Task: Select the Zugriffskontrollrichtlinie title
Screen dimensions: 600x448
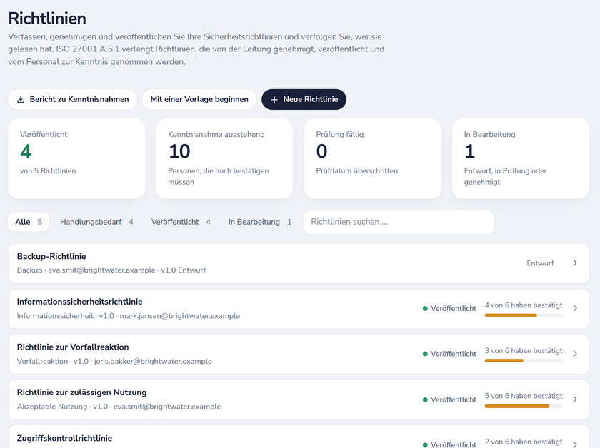Action: (64, 438)
